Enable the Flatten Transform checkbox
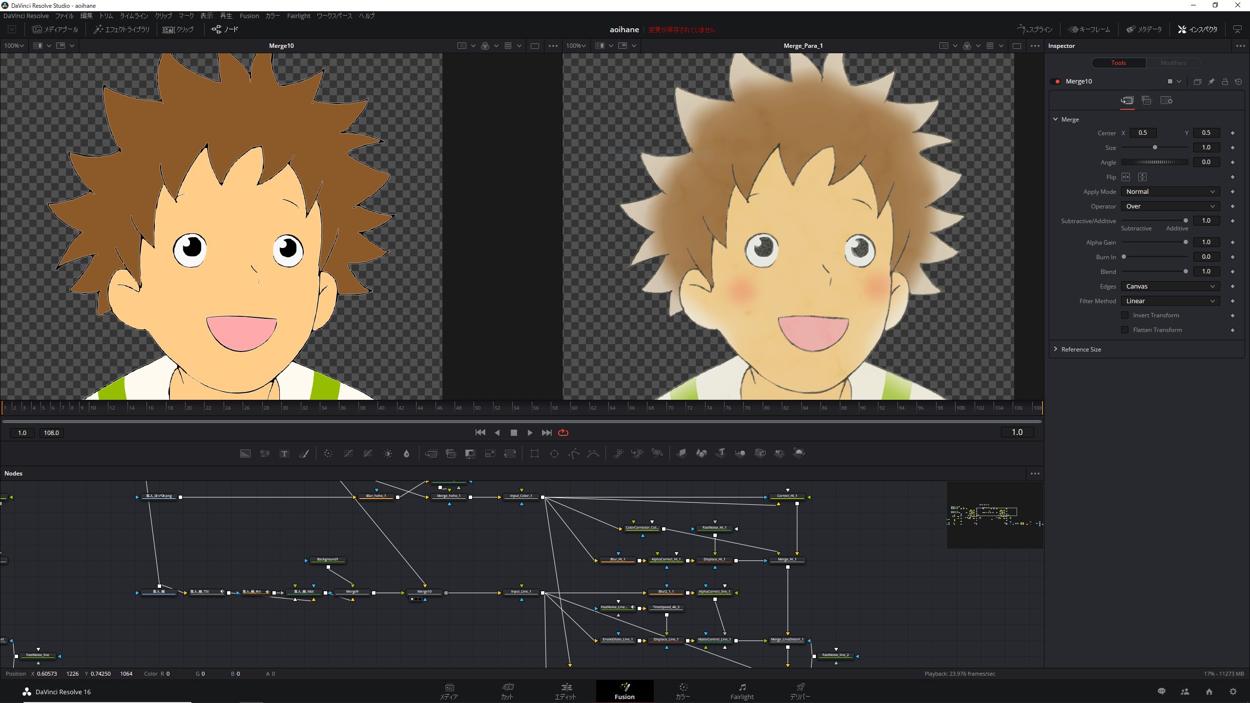The height and width of the screenshot is (703, 1250). 1125,330
